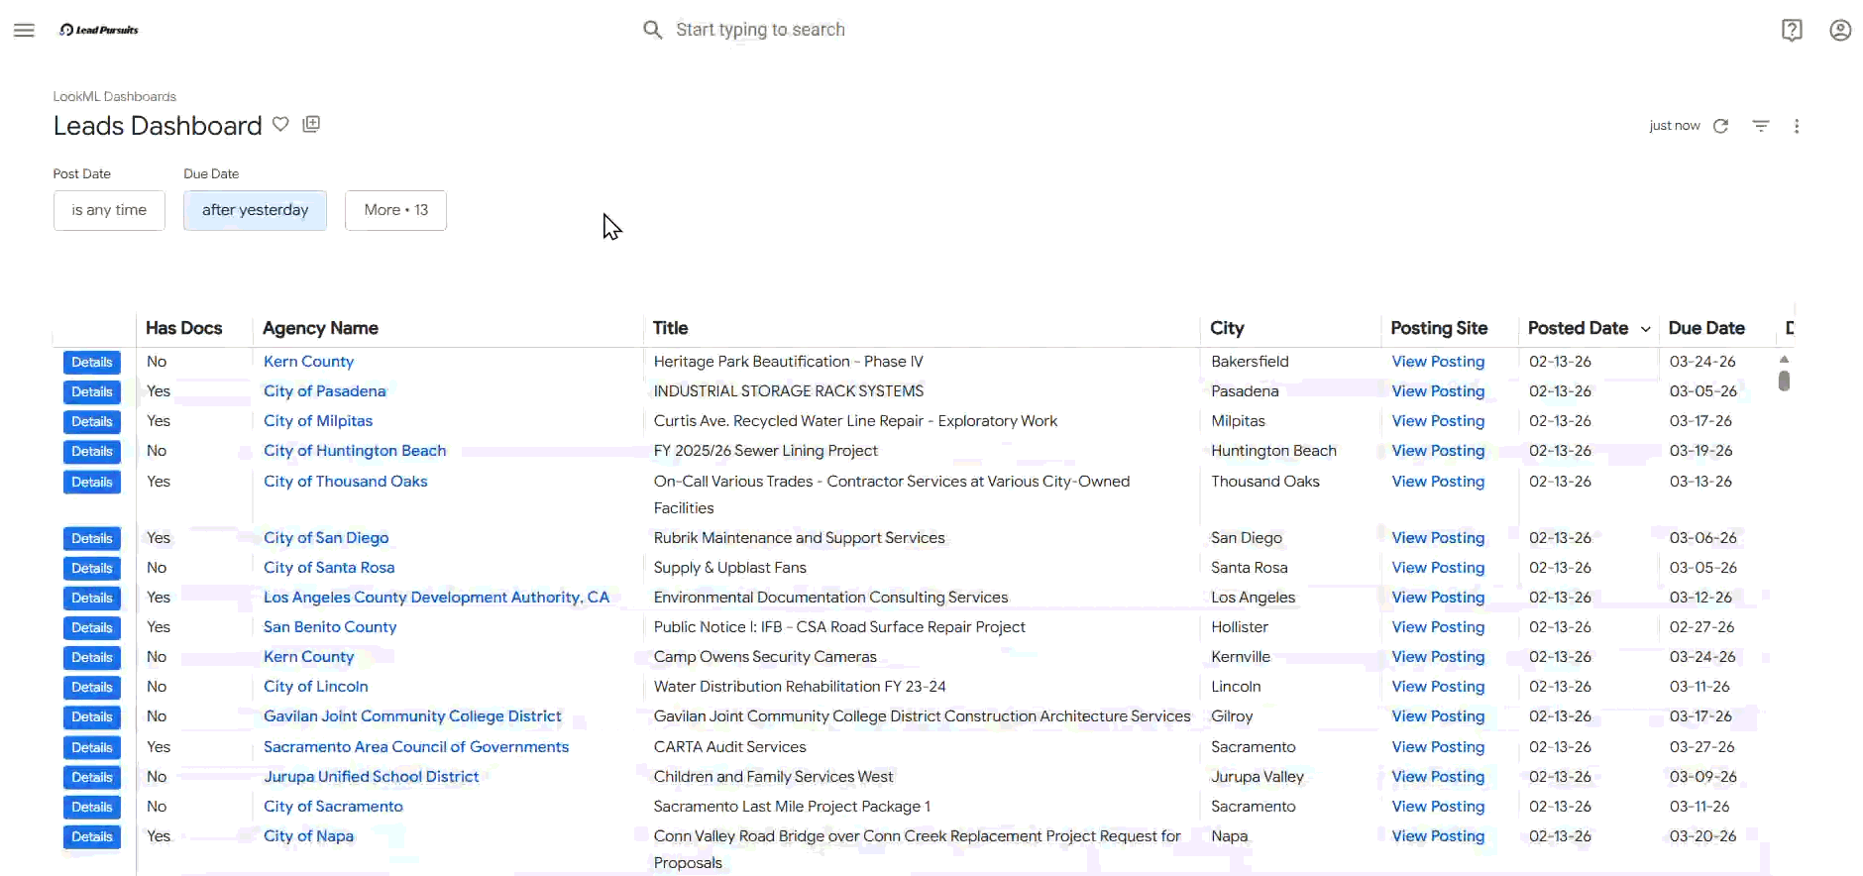Select due date '02-27-26'

tap(1702, 627)
